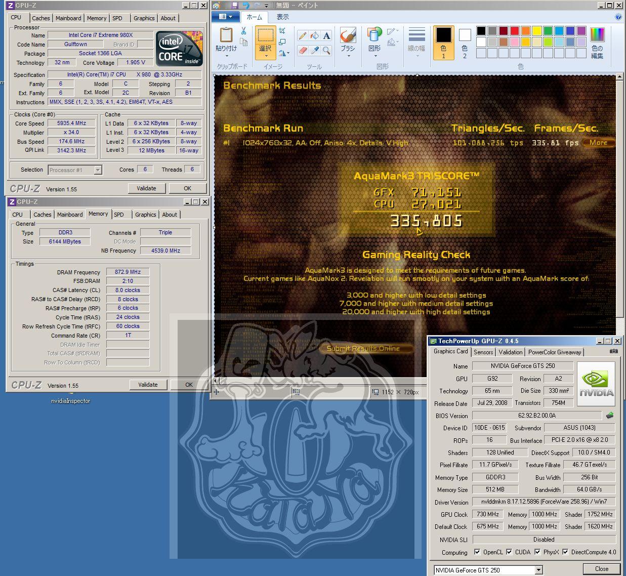Click Validate in the top CPU-Z window
Viewport: 626px width, 576px height.
146,188
